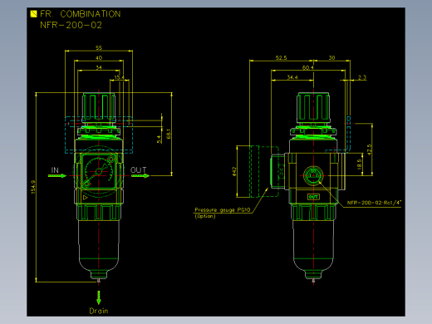Pick the "55" width dimension text
This screenshot has height=324, width=432.
tap(99, 48)
